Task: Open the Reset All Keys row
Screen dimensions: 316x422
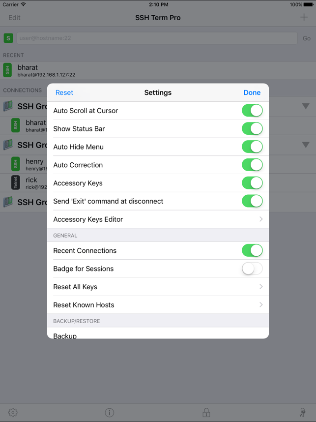Action: click(x=158, y=287)
